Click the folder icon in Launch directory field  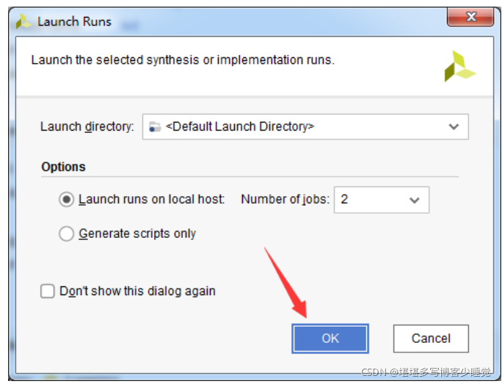pos(155,127)
